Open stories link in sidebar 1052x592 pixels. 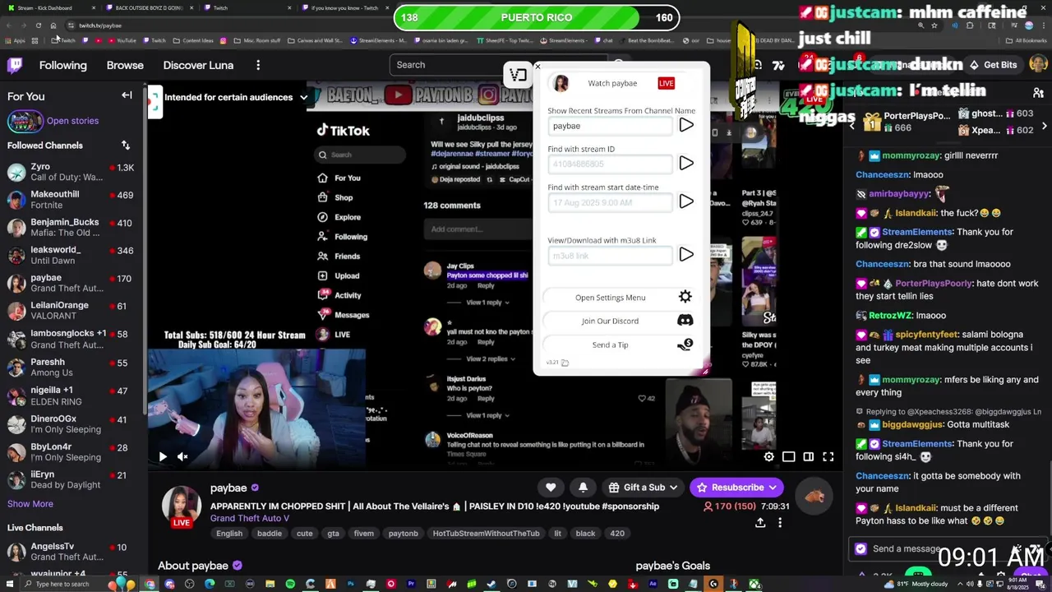click(72, 121)
